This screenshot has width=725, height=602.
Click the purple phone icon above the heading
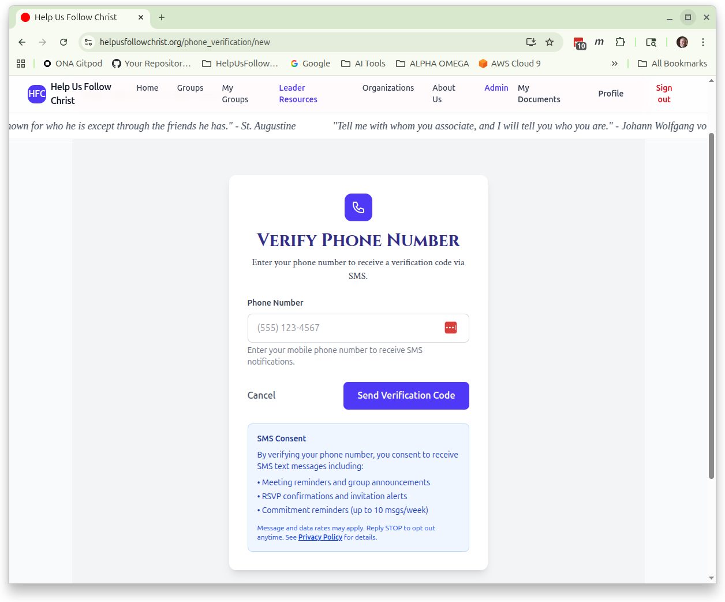pyautogui.click(x=358, y=207)
